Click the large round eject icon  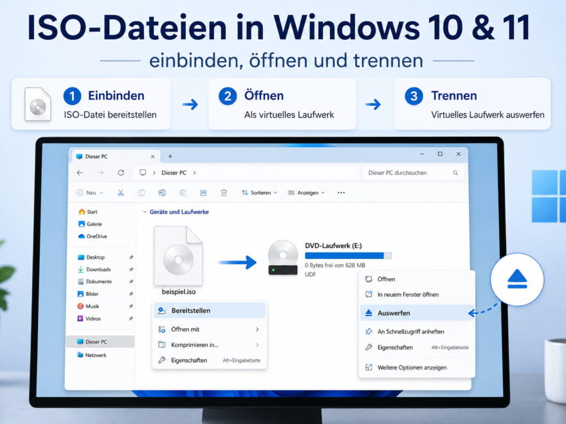point(517,279)
